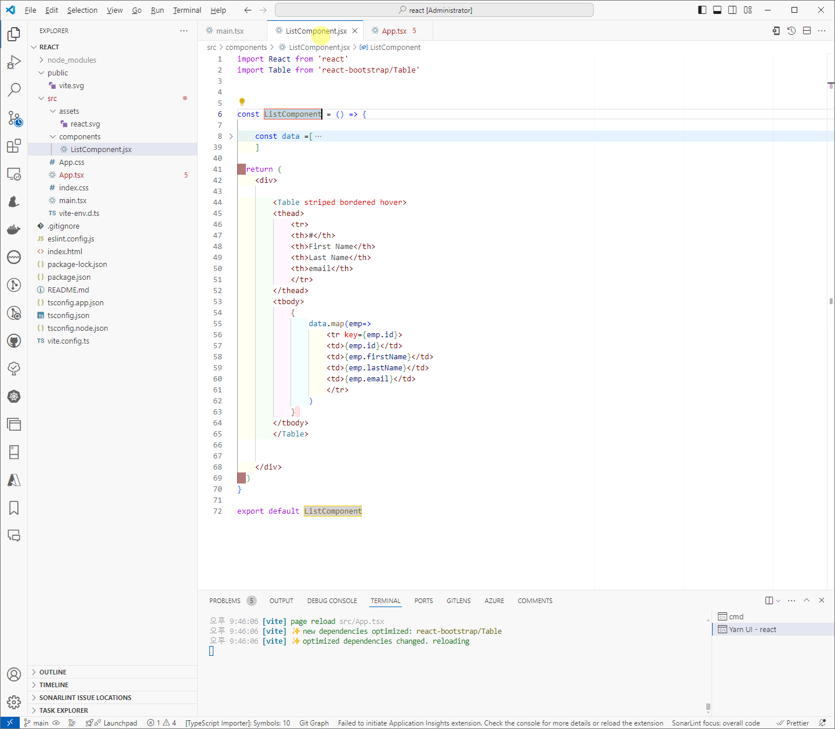This screenshot has width=835, height=729.
Task: Open Git Graph from status bar
Action: coord(314,723)
